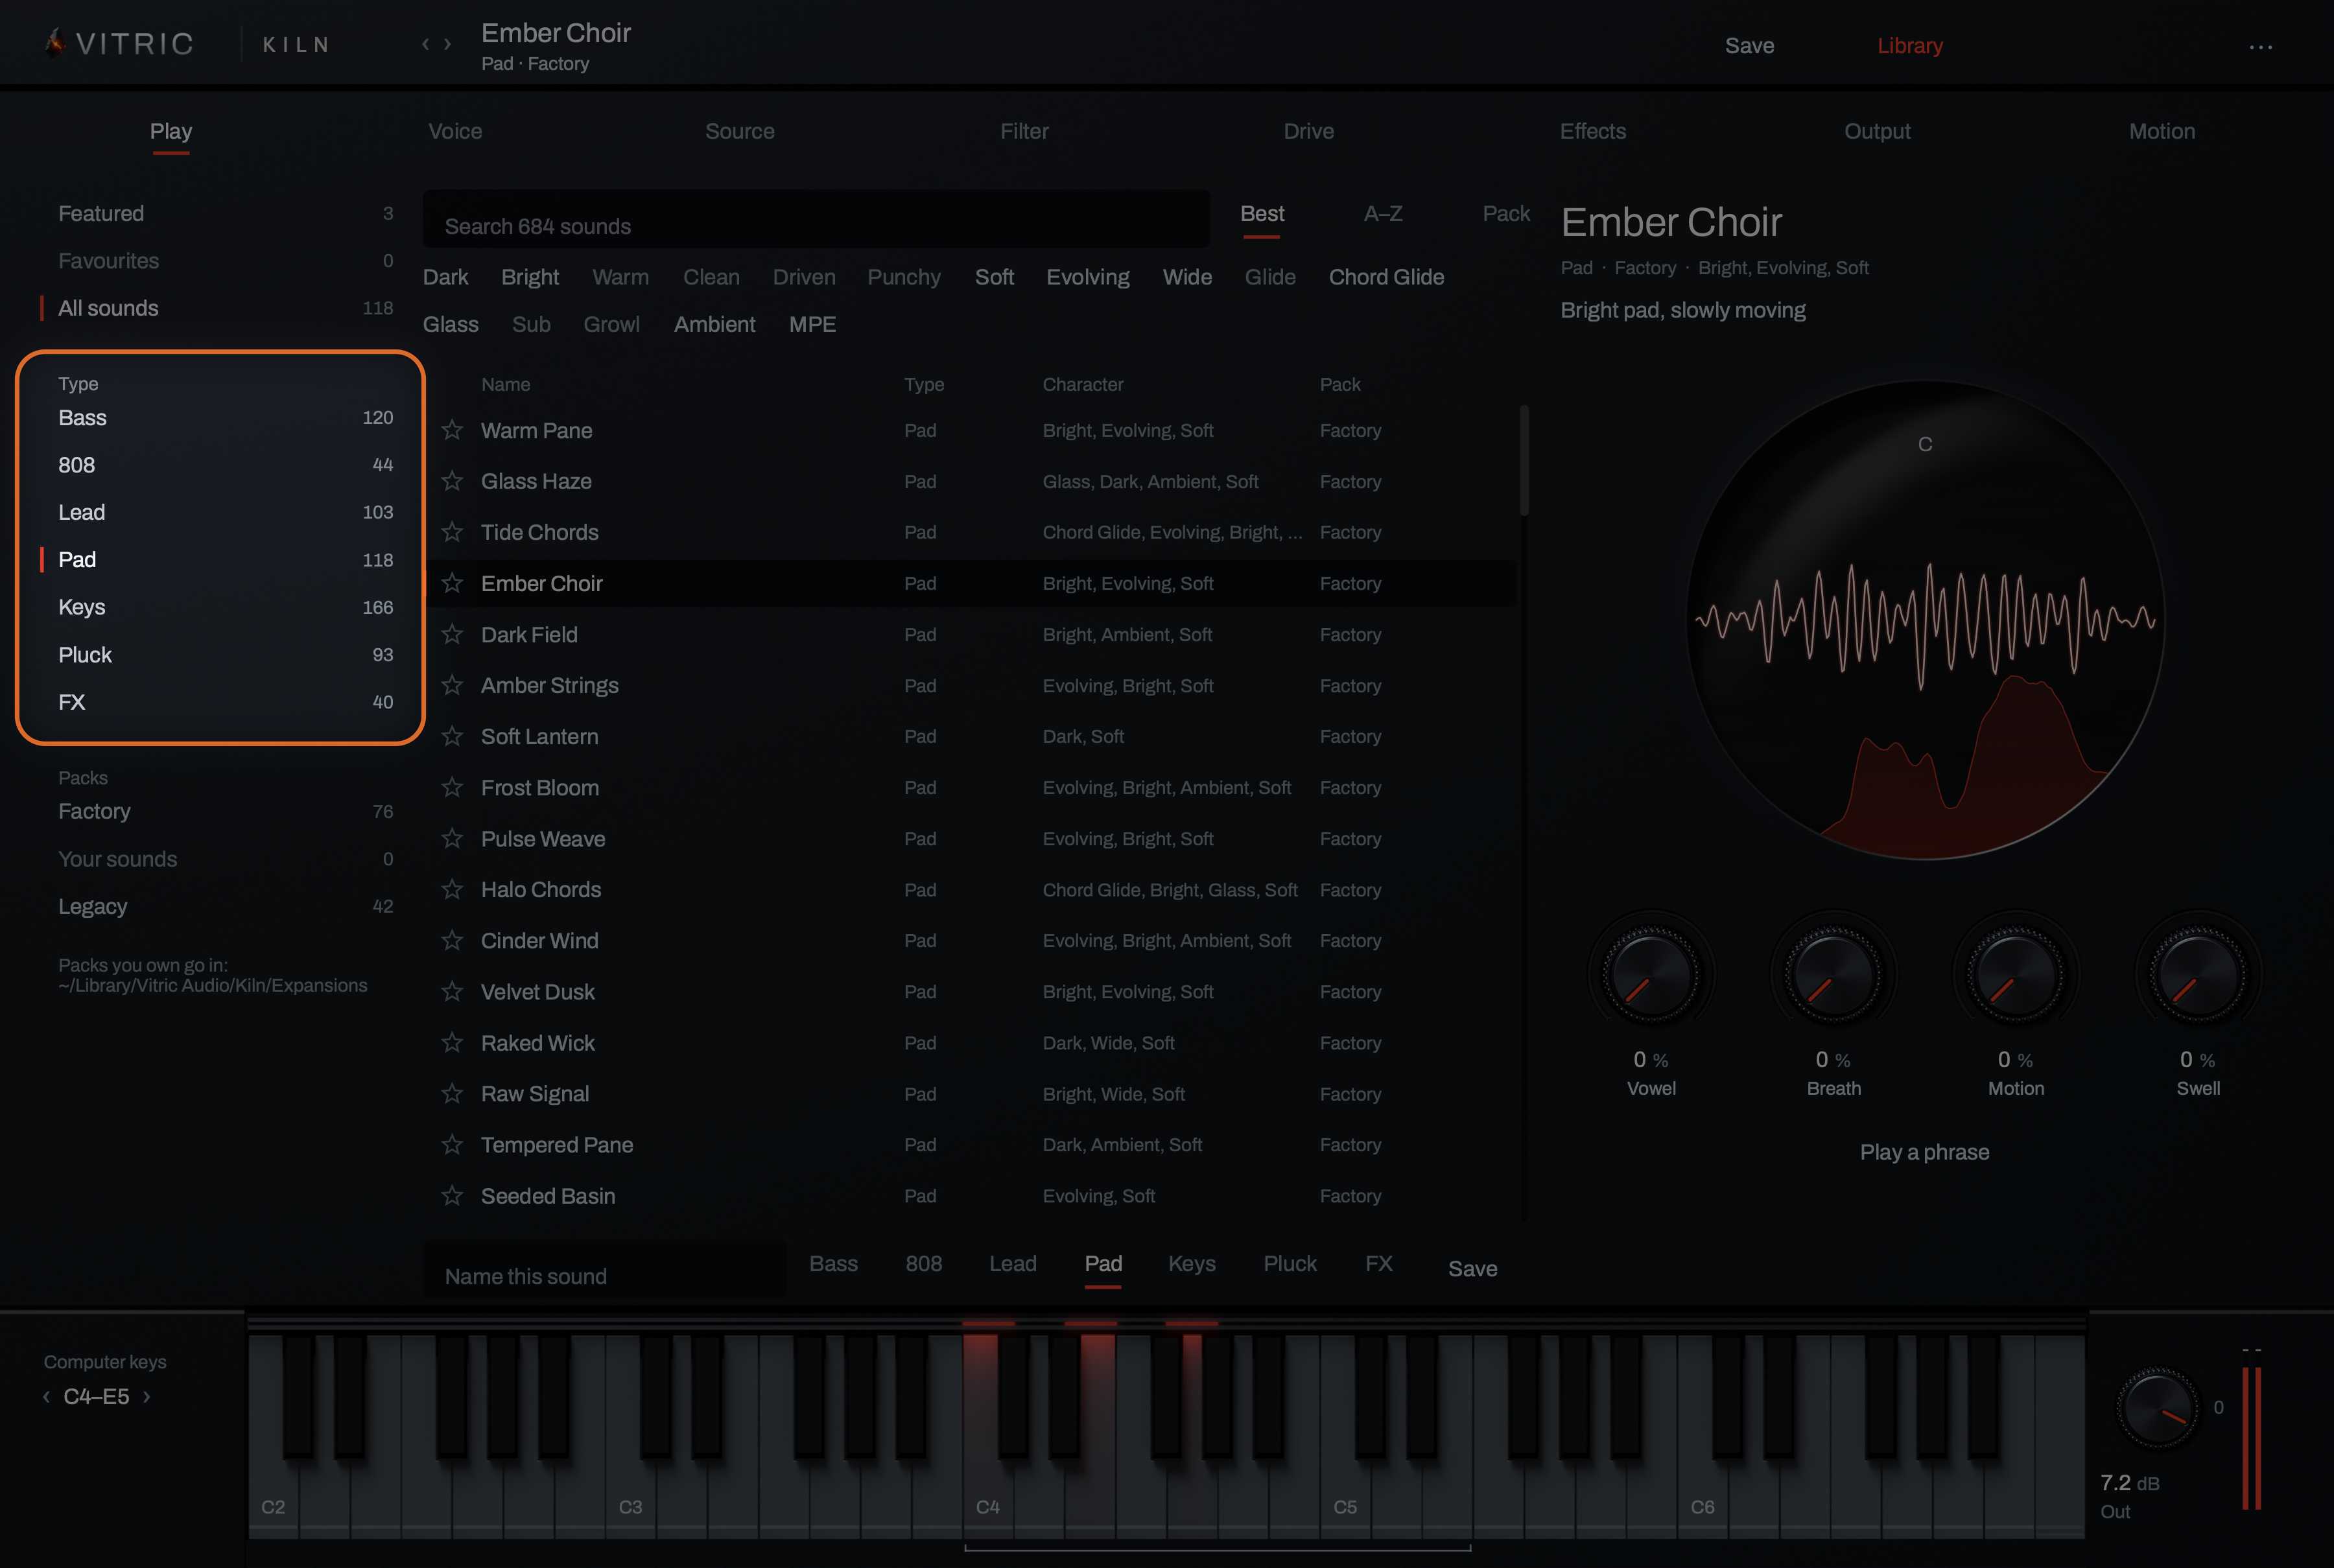The height and width of the screenshot is (1568, 2334).
Task: Open the Motion tab
Action: pyautogui.click(x=2162, y=131)
